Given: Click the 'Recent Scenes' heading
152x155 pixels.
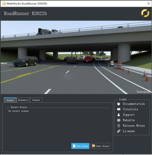Looking at the screenshot, I should point(19,107).
